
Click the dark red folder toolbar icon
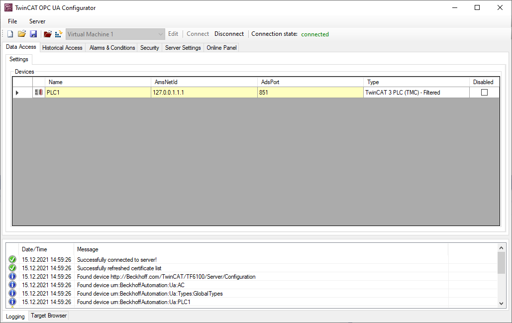coord(48,34)
